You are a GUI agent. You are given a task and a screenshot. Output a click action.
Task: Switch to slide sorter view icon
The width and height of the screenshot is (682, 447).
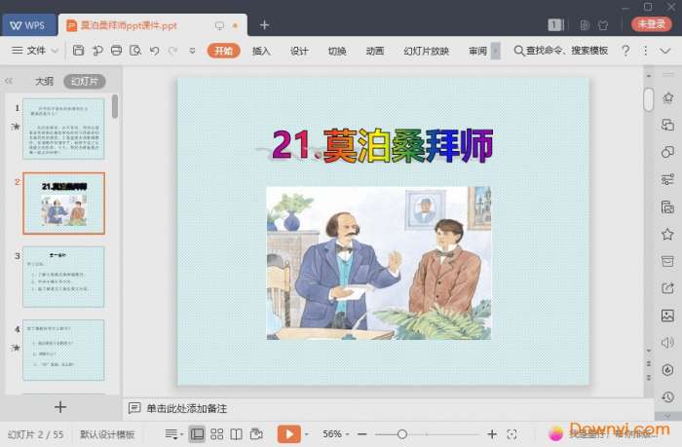coord(216,434)
